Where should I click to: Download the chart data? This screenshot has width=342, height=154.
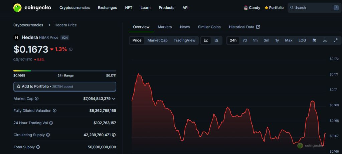[x=325, y=40]
